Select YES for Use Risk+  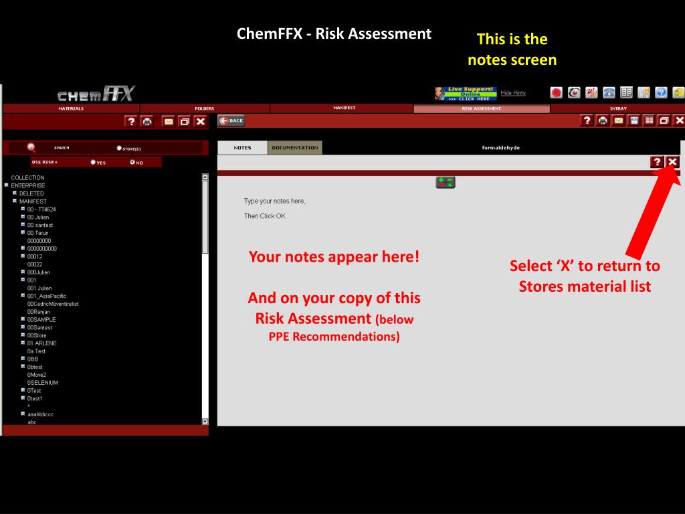pyautogui.click(x=92, y=162)
